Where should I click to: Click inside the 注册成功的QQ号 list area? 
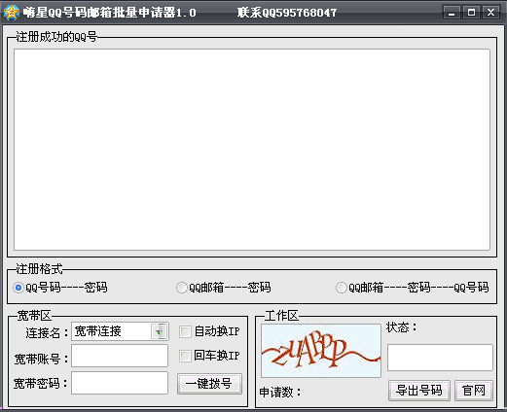(x=252, y=150)
